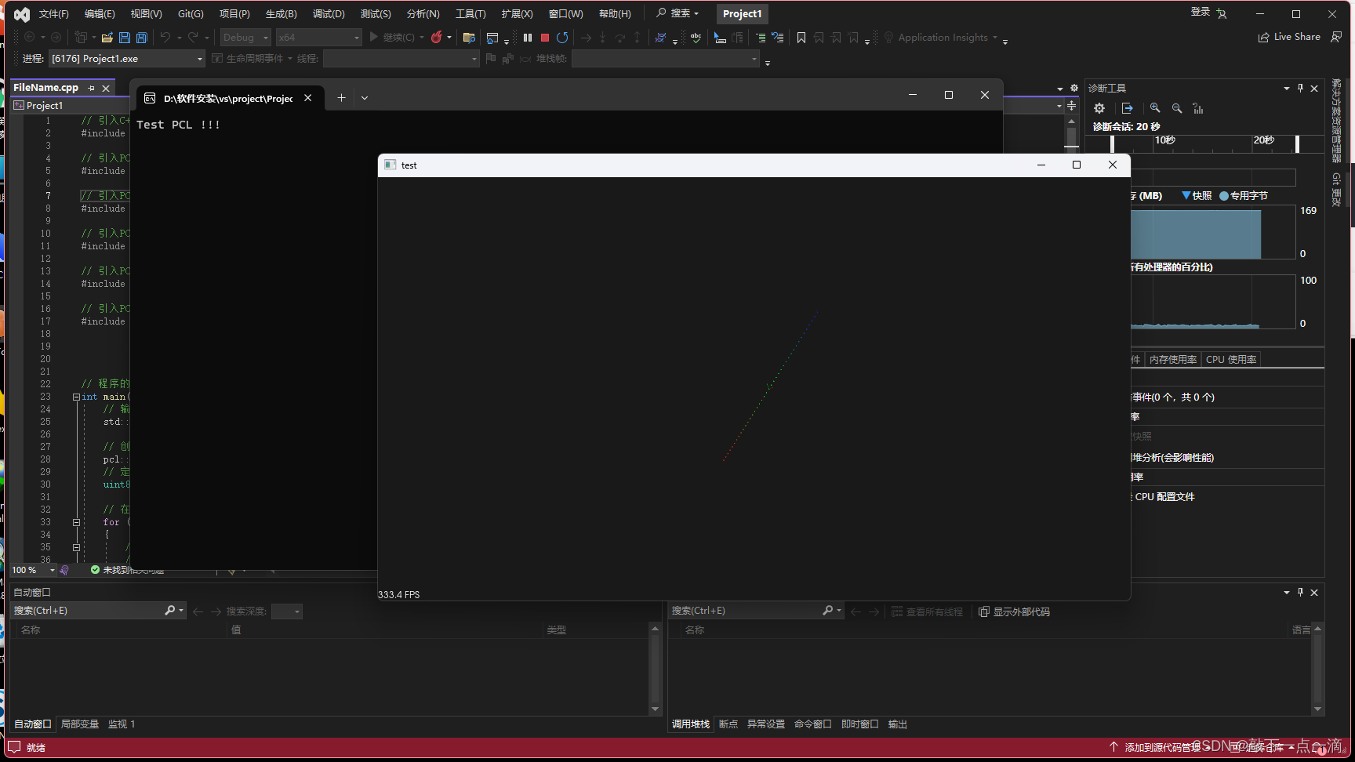The width and height of the screenshot is (1355, 762).
Task: Open the process [6176] Project1.exe dropdown
Action: pyautogui.click(x=126, y=59)
